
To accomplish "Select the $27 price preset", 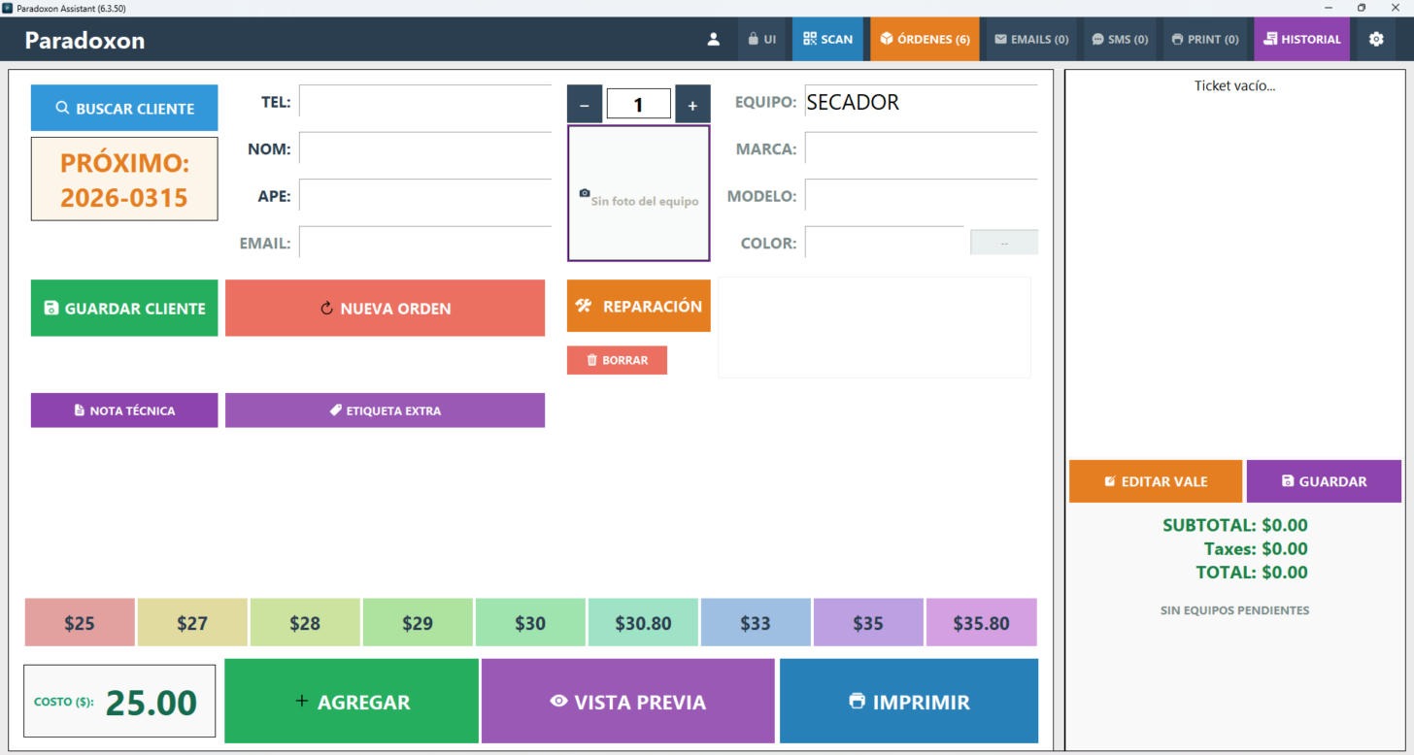I will [x=192, y=622].
